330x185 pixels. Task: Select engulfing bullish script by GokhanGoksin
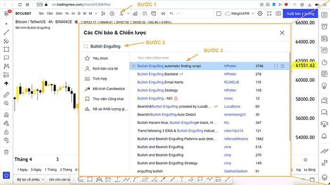[x=209, y=171]
